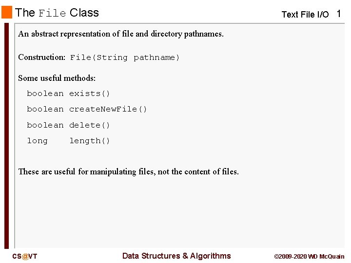
Task: Click the 'boolean delete()' method line
Action: point(68,125)
